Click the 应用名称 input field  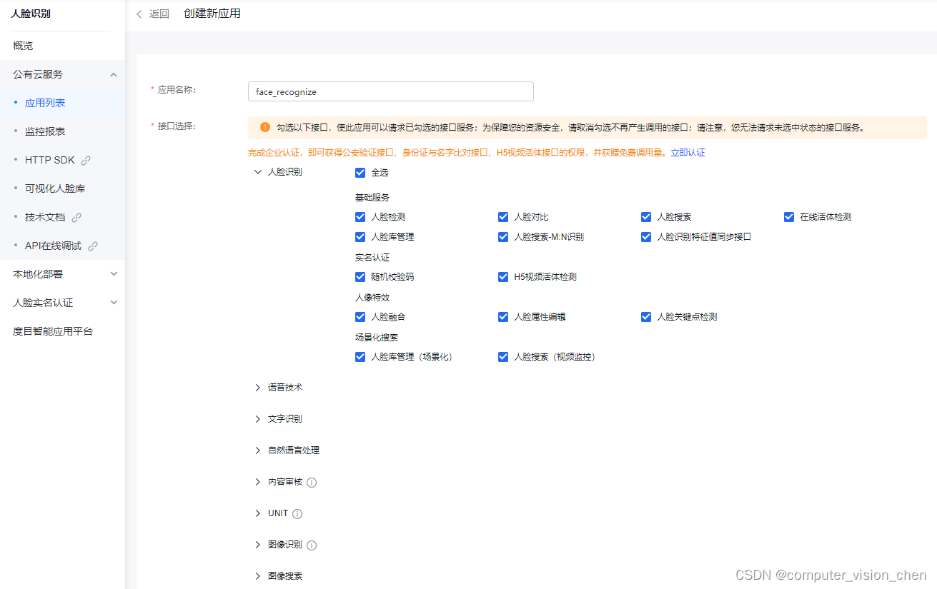[390, 91]
